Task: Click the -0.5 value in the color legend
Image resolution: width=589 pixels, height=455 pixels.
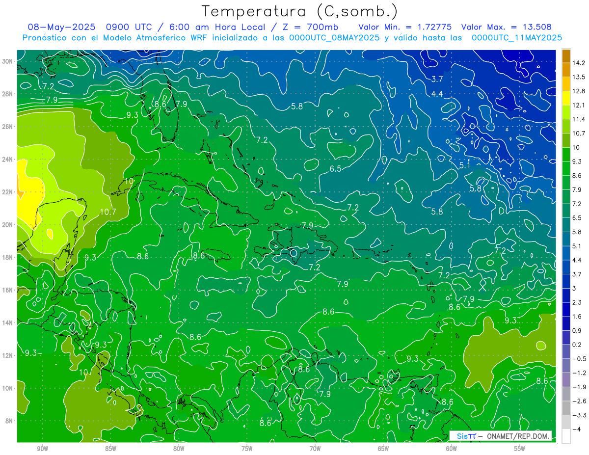Action: pos(580,359)
